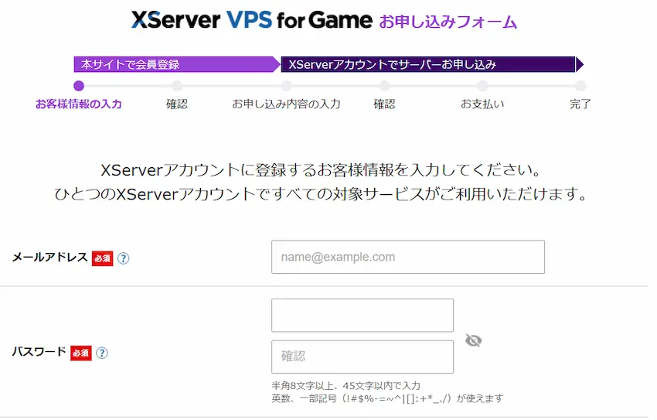The height and width of the screenshot is (420, 657).
Task: Open help icon next to メールアドレス
Action: click(123, 258)
